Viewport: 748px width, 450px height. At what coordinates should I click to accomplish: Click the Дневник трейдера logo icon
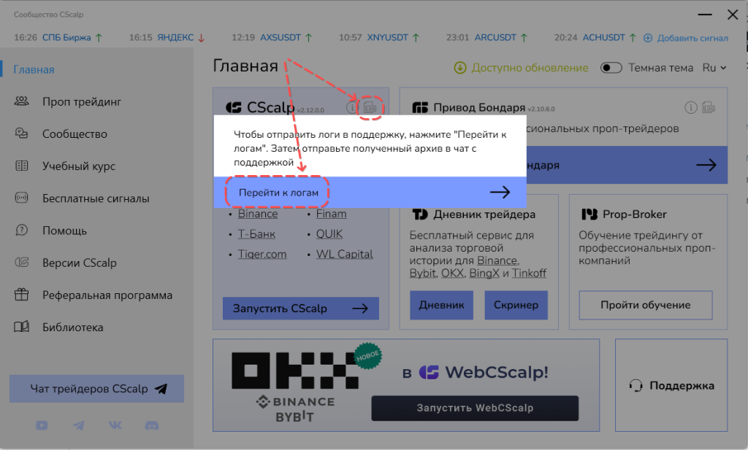click(420, 214)
